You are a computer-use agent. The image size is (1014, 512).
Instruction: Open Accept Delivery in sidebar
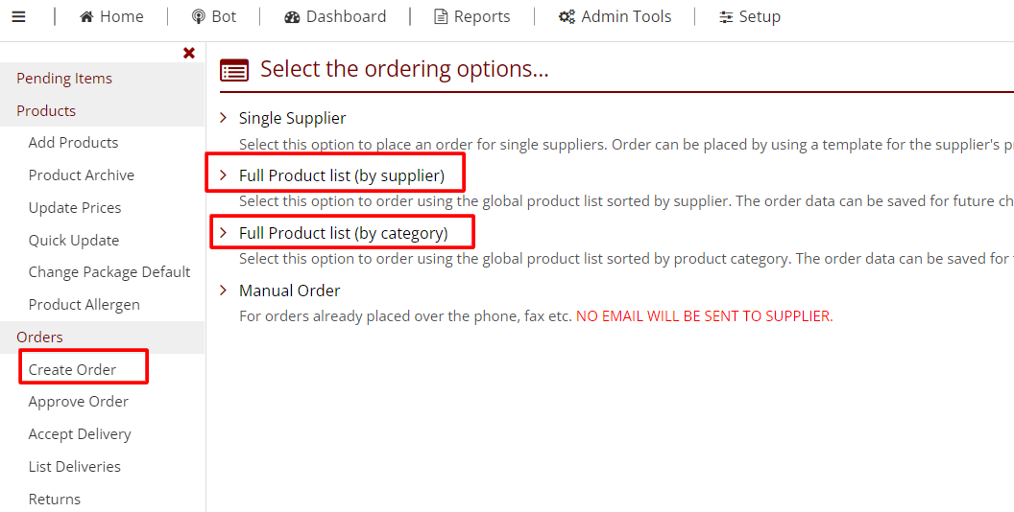80,434
